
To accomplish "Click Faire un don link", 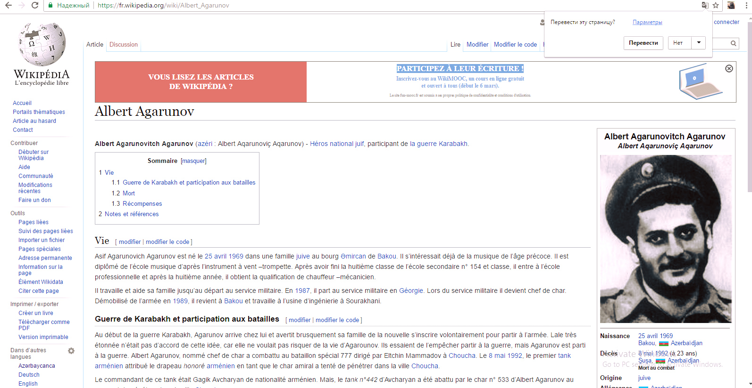I will [34, 200].
